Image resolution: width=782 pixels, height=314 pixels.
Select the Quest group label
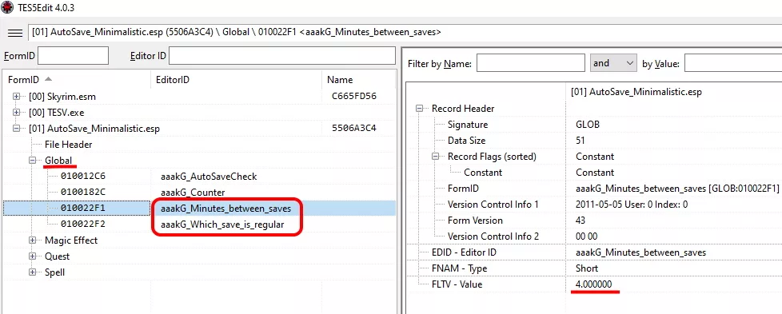click(57, 256)
